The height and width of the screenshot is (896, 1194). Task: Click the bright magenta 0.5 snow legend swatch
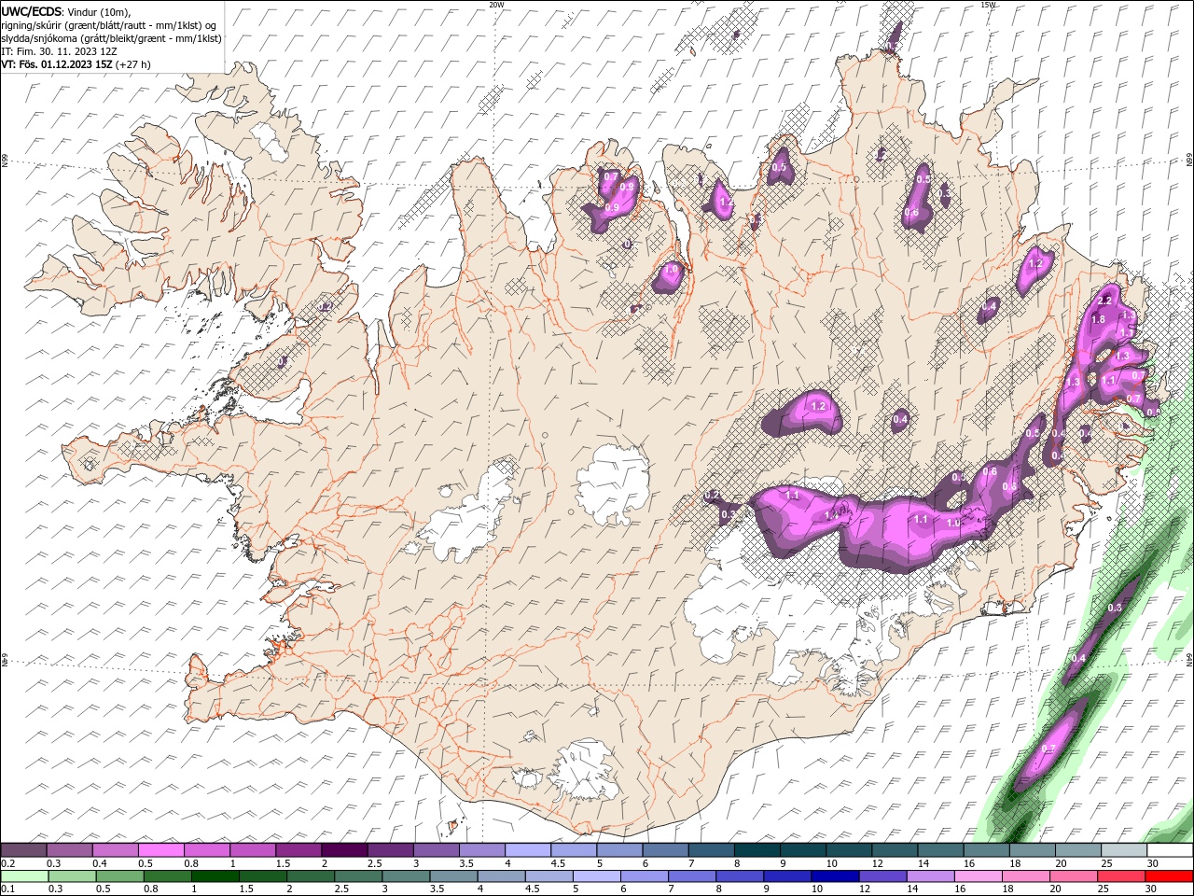tap(160, 850)
